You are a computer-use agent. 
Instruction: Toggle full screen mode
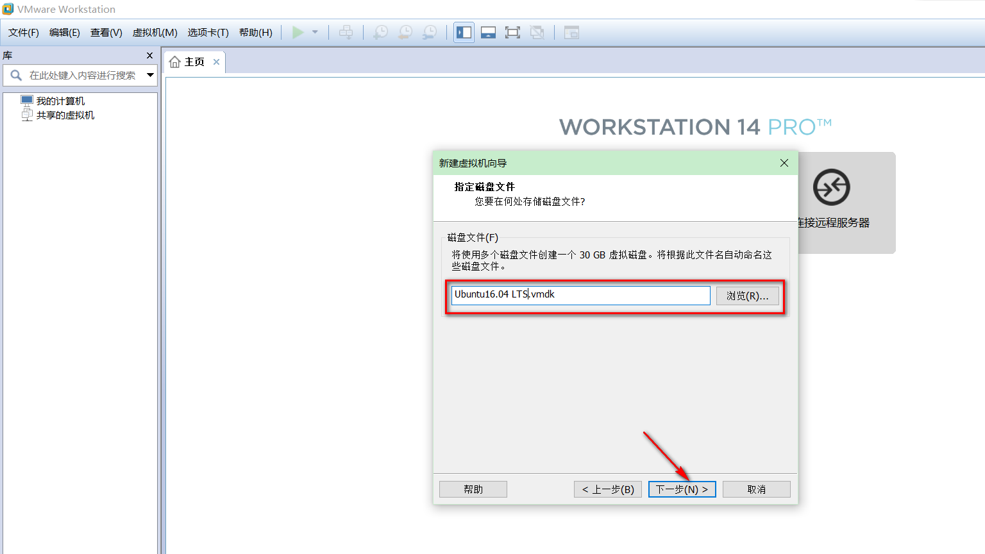512,32
